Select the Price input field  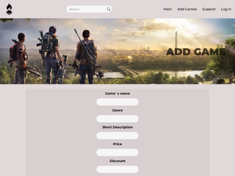click(x=117, y=153)
